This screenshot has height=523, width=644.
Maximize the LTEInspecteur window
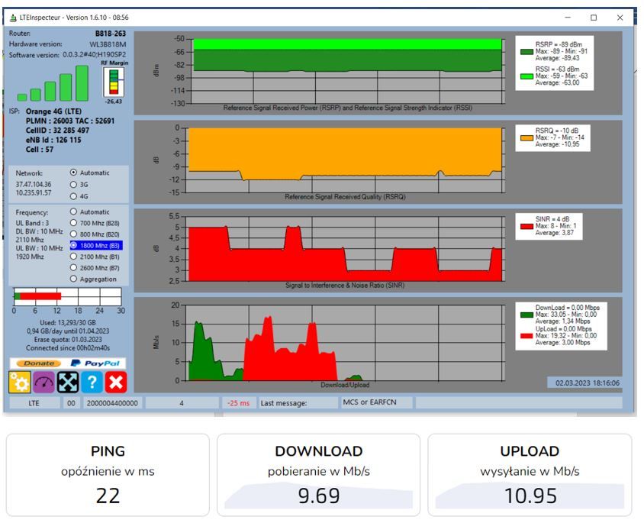coord(594,18)
